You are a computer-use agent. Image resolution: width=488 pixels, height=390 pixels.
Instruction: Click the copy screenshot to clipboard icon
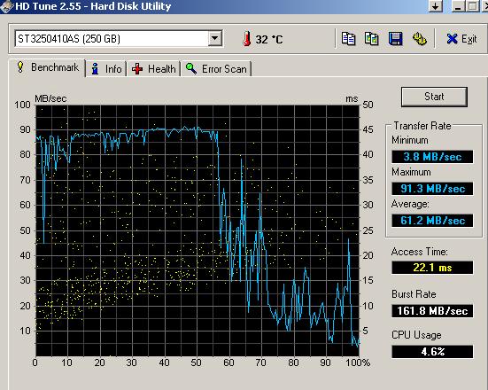372,39
